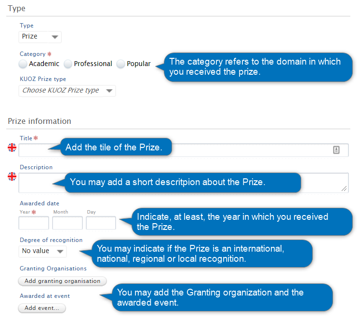Click the UK flag beside Title field
Viewport: 359px width, 322px height.
coord(12,148)
